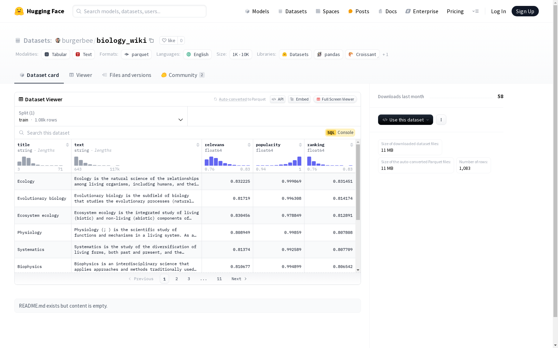The height and width of the screenshot is (348, 558).
Task: Click the relevans histogram bars
Action: (x=227, y=161)
